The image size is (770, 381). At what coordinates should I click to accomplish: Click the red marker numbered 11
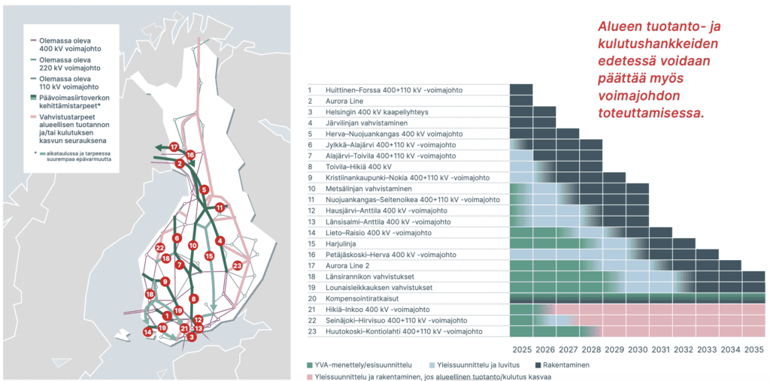[x=220, y=207]
